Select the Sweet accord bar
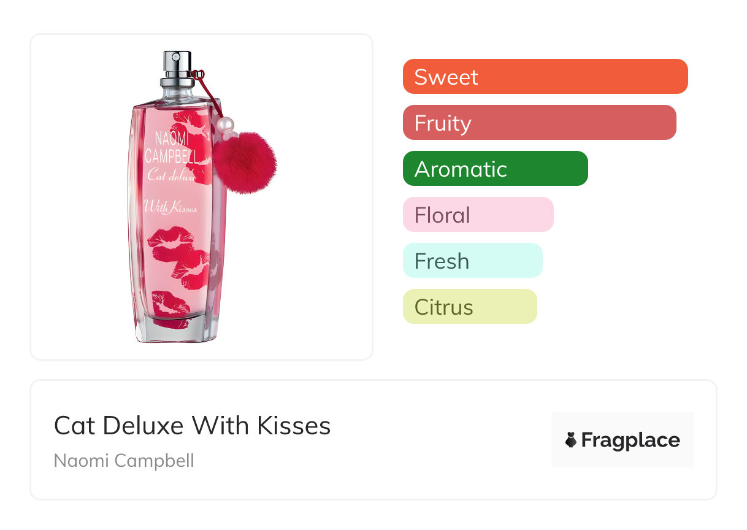 click(x=545, y=77)
